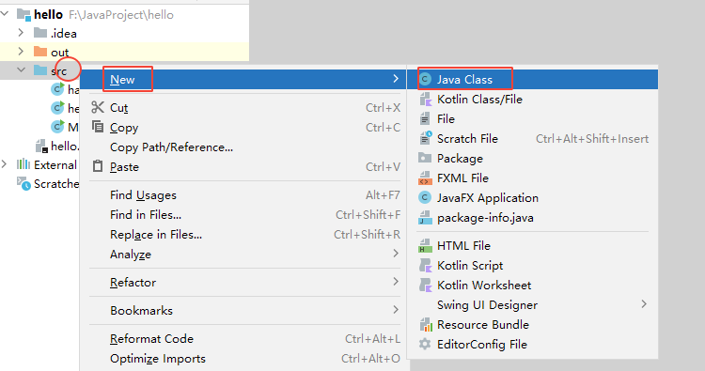The width and height of the screenshot is (705, 371).
Task: Choose New from the context menu
Action: point(243,80)
